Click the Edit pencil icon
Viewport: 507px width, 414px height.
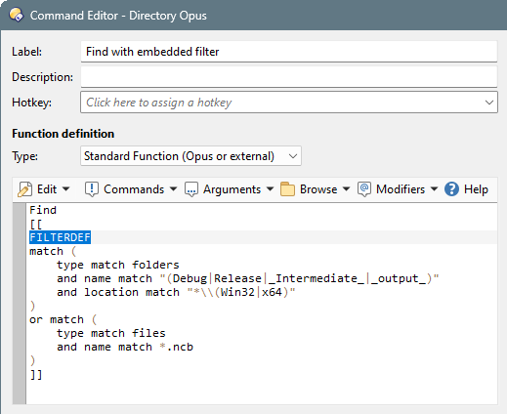(24, 189)
